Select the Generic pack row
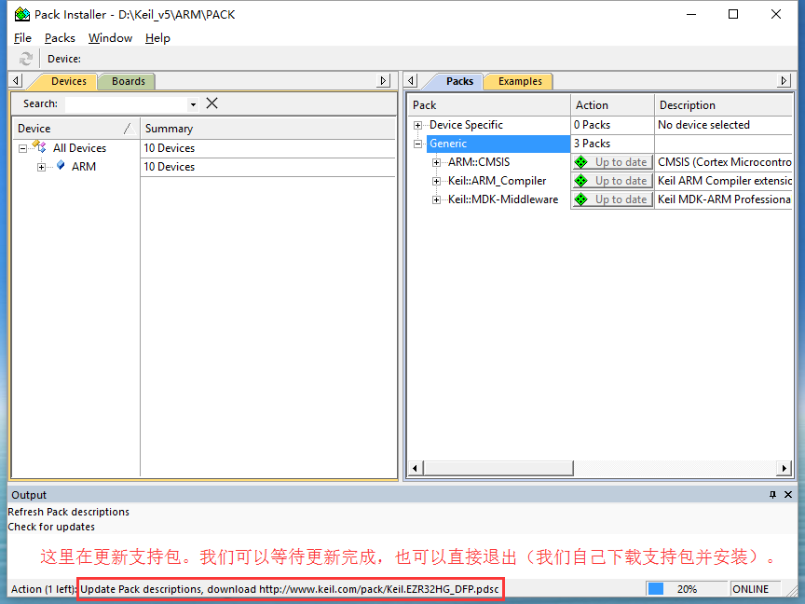The height and width of the screenshot is (604, 805). 498,144
